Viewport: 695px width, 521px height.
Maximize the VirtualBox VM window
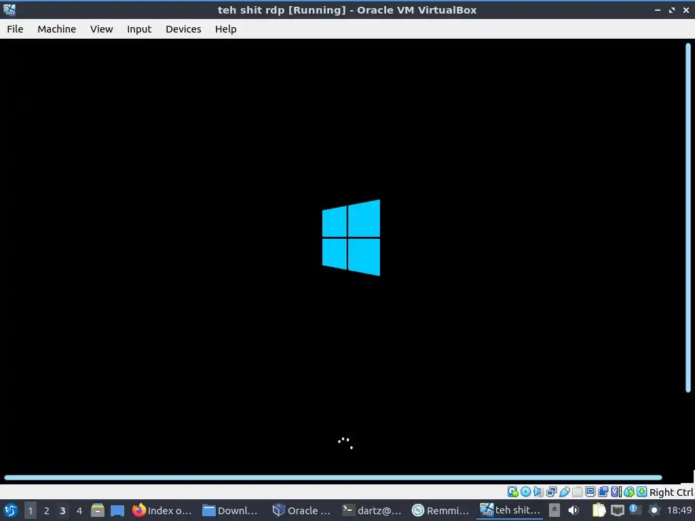pyautogui.click(x=672, y=9)
